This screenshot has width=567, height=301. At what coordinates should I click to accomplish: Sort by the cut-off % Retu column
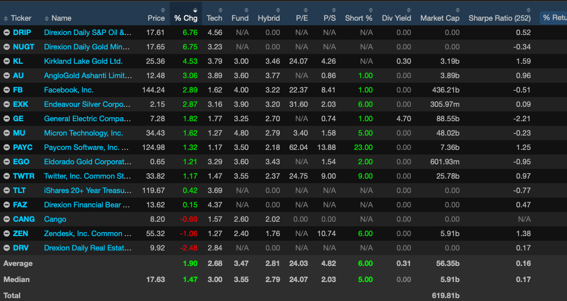point(554,18)
